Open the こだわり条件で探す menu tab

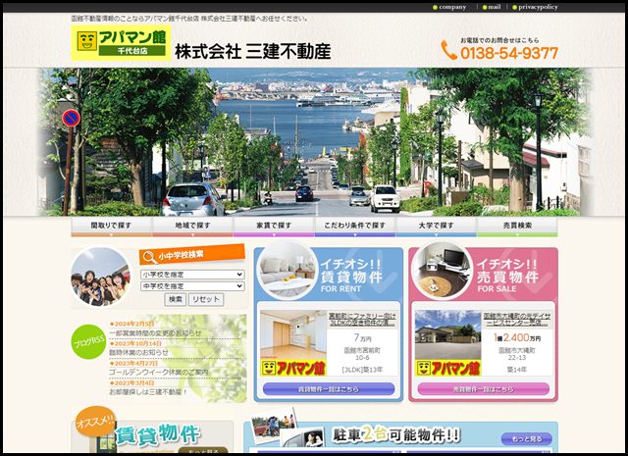coord(355,227)
